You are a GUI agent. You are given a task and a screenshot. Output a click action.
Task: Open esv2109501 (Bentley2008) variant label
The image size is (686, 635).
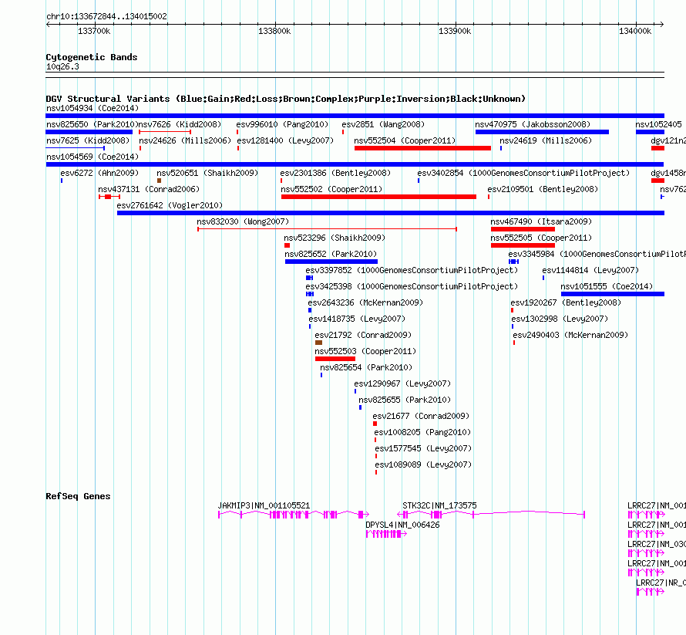(543, 189)
